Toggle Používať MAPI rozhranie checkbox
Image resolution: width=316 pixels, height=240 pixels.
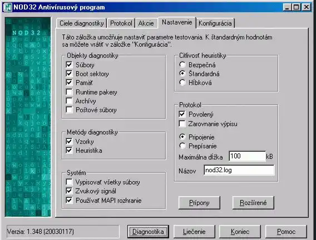[69, 200]
